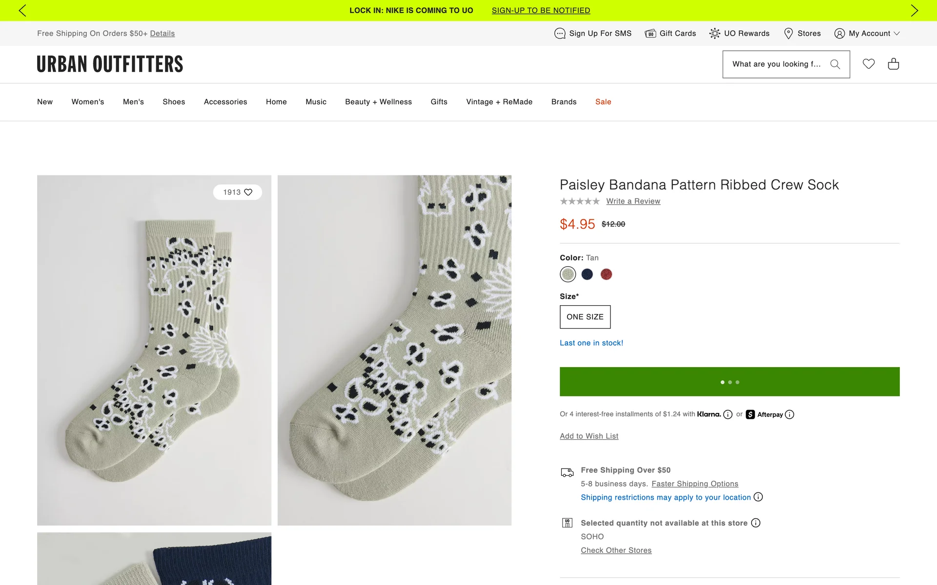Select the ONE SIZE option

tap(585, 317)
